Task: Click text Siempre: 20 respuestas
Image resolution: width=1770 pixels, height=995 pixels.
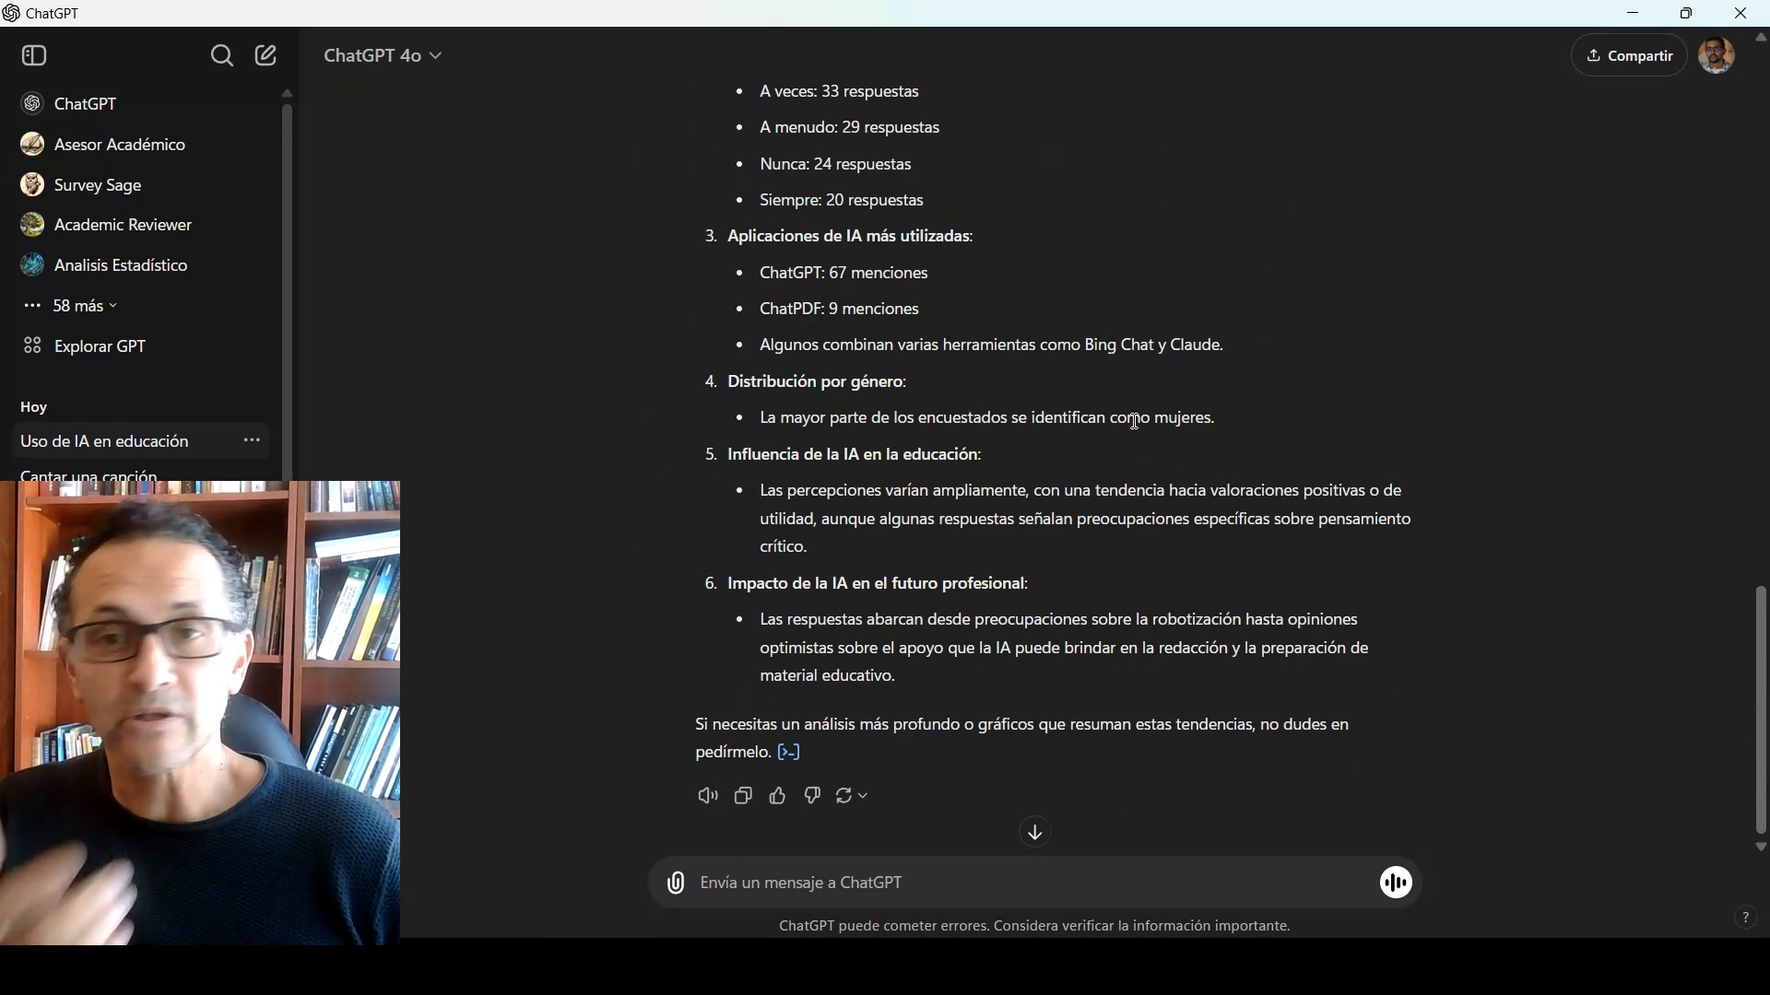Action: (842, 200)
